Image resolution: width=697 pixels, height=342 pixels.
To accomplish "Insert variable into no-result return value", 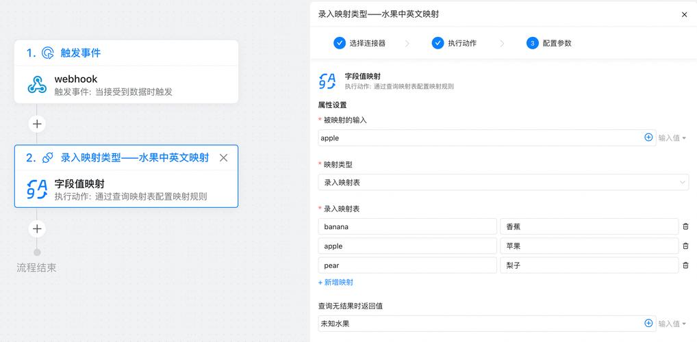I will coord(648,324).
